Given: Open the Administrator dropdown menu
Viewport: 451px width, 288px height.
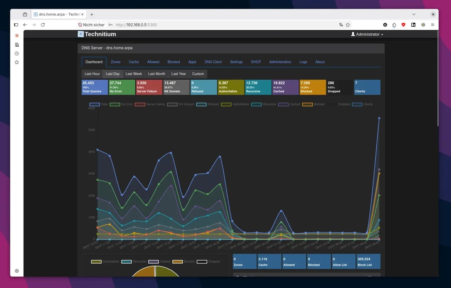Looking at the screenshot, I should [x=367, y=34].
